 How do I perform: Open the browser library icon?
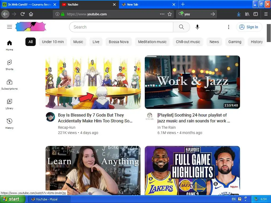tap(247, 14)
